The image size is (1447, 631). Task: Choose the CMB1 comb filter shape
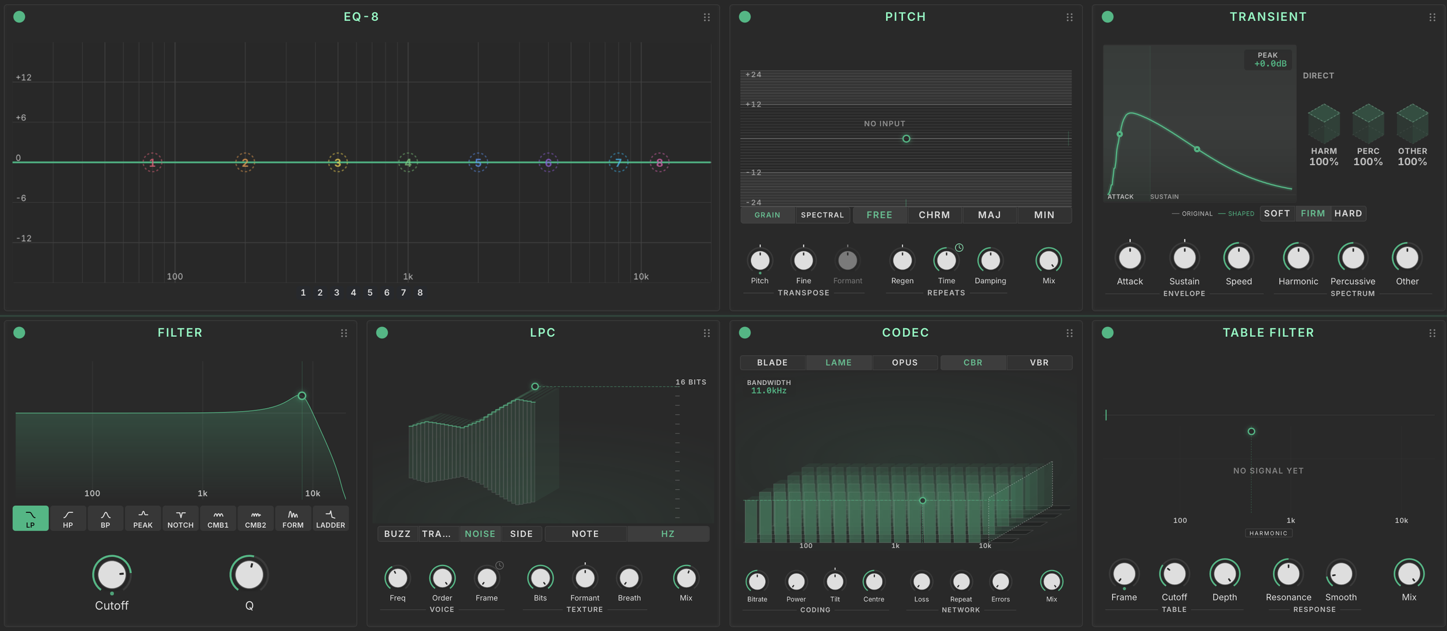(218, 518)
